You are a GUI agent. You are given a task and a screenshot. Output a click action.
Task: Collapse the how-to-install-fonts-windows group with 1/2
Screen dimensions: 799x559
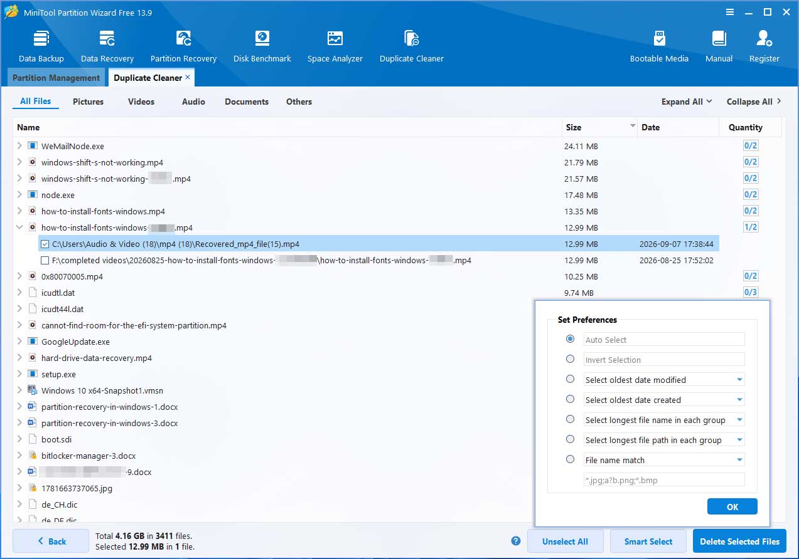click(x=19, y=227)
